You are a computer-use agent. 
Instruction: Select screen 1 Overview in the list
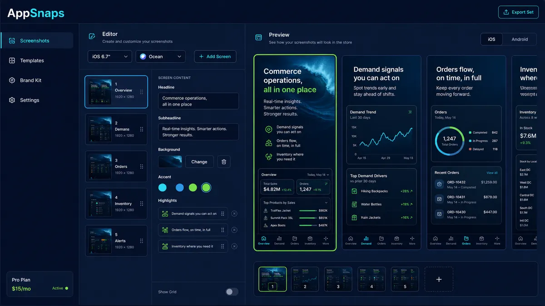(116, 92)
